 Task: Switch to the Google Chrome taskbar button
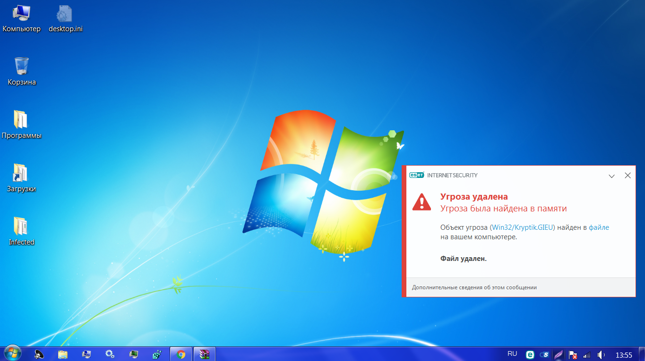(181, 354)
